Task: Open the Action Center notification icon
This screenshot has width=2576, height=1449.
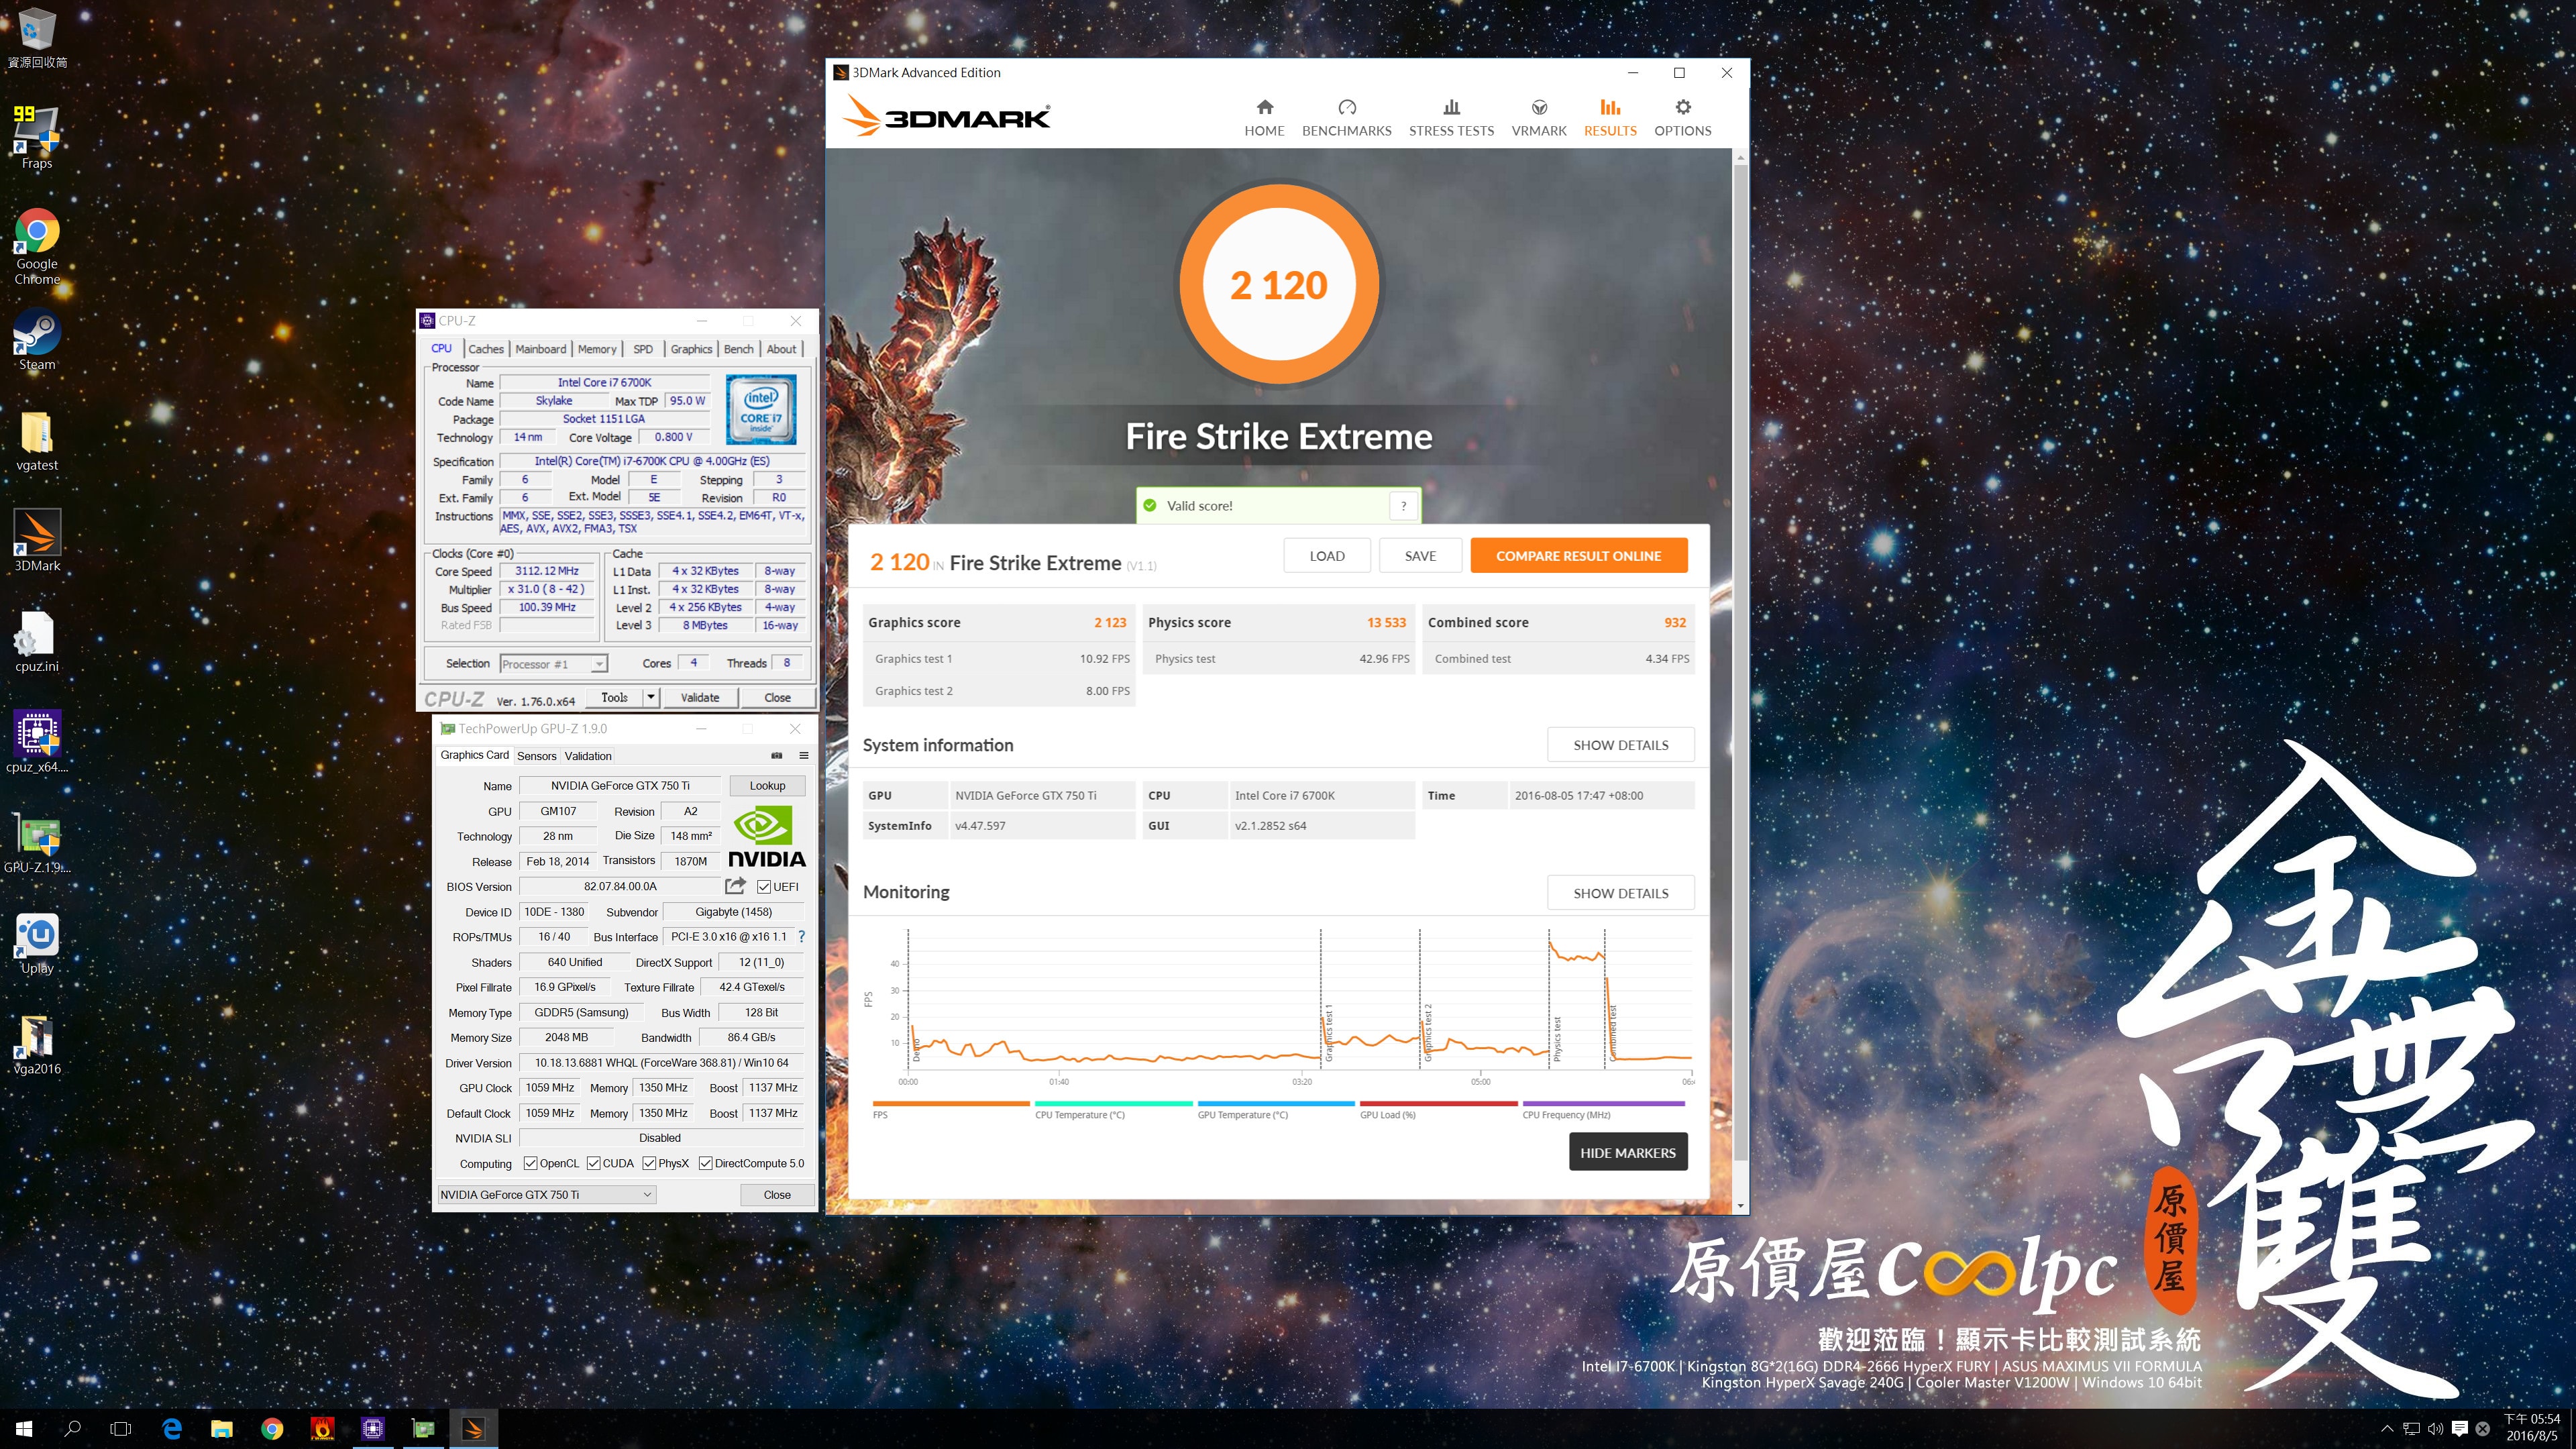Action: [x=2460, y=1429]
